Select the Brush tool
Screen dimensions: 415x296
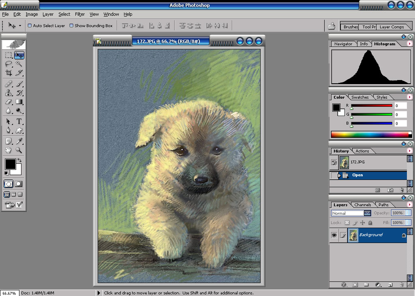(x=19, y=84)
